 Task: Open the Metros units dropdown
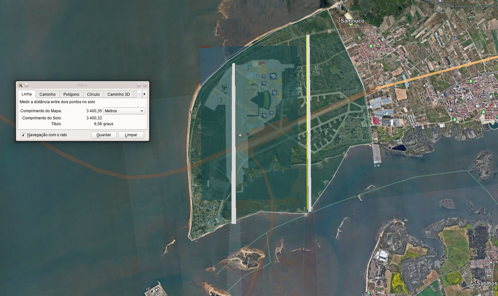[124, 111]
